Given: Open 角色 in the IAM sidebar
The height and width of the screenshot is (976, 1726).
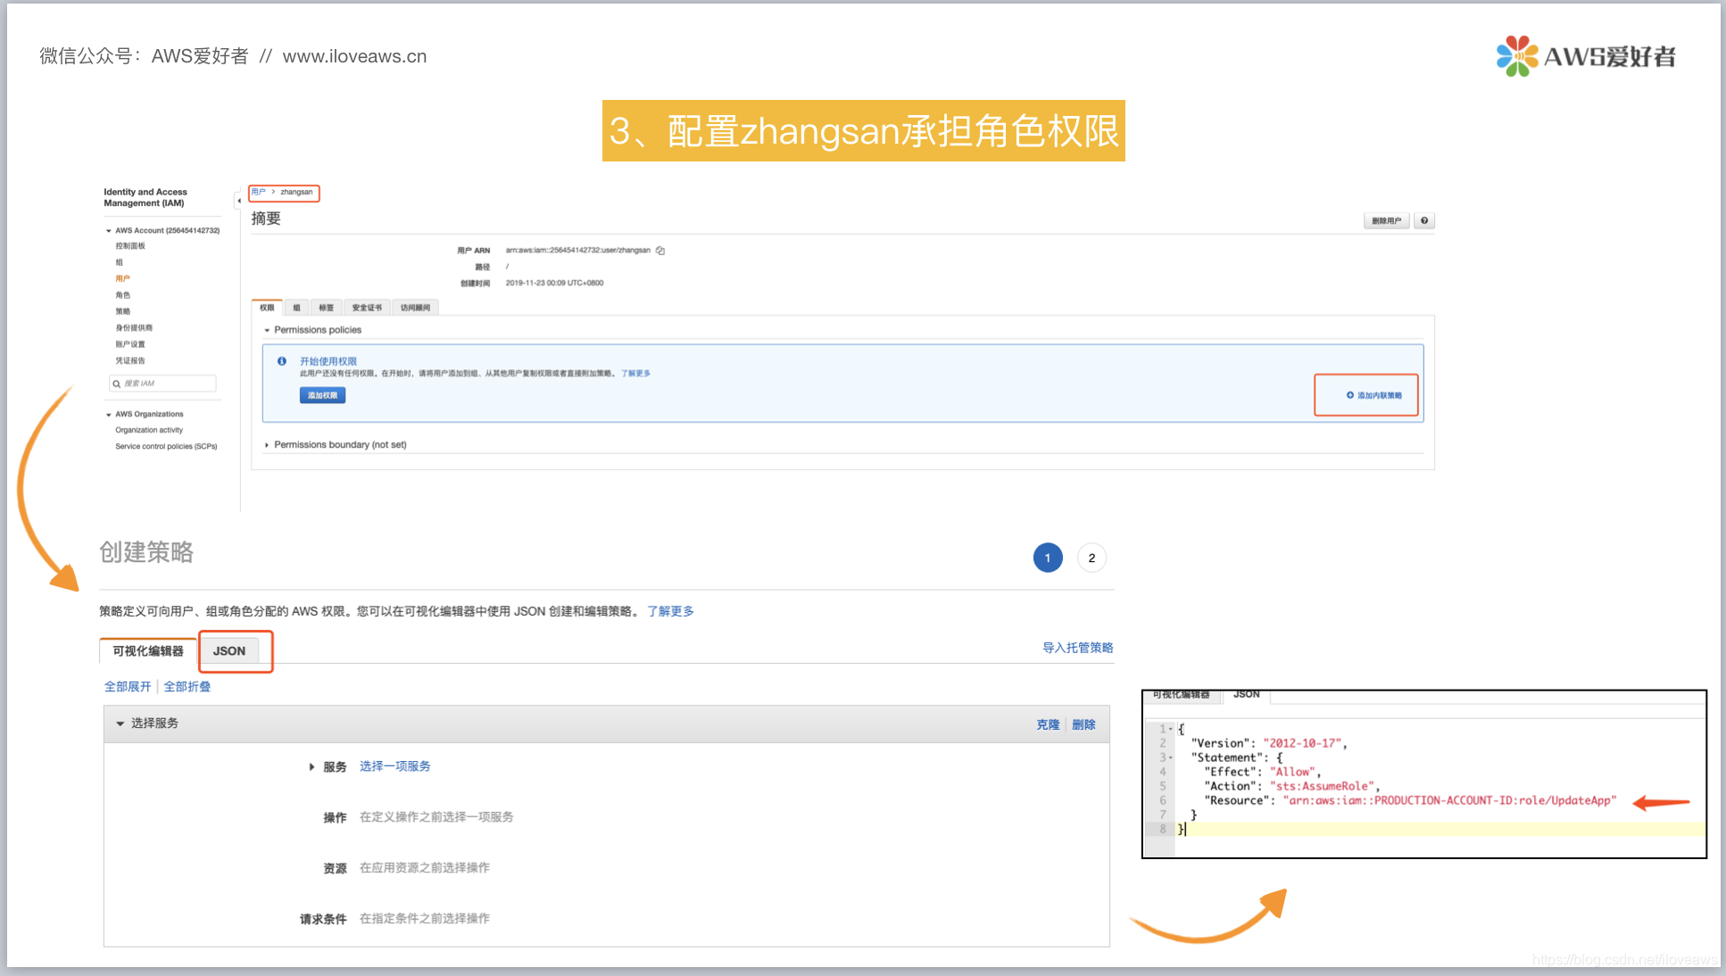Looking at the screenshot, I should (122, 295).
